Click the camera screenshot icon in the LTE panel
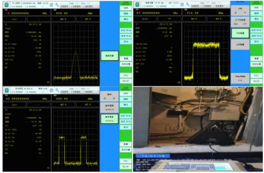 [x=182, y=4]
